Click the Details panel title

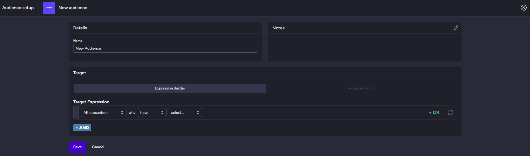click(80, 28)
